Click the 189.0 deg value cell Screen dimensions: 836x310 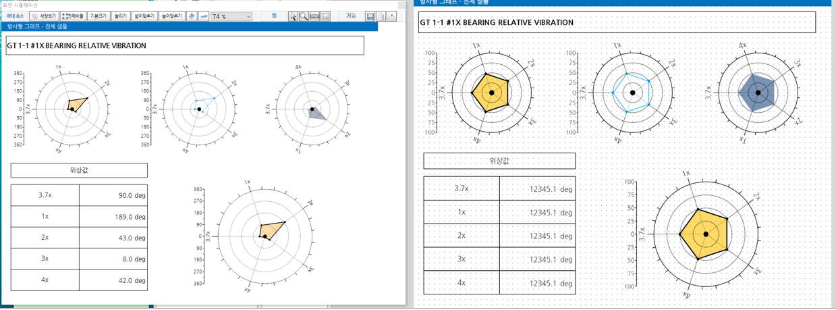[113, 217]
